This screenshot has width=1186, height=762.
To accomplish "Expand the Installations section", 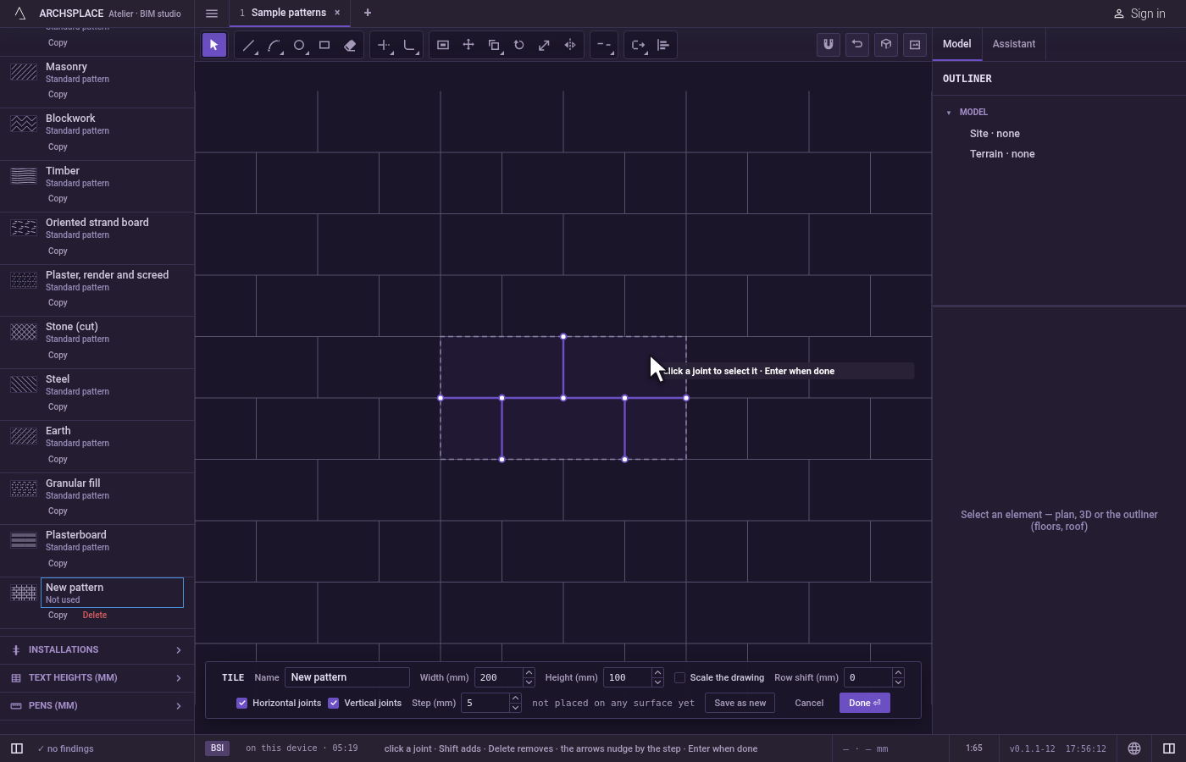I will pos(97,650).
